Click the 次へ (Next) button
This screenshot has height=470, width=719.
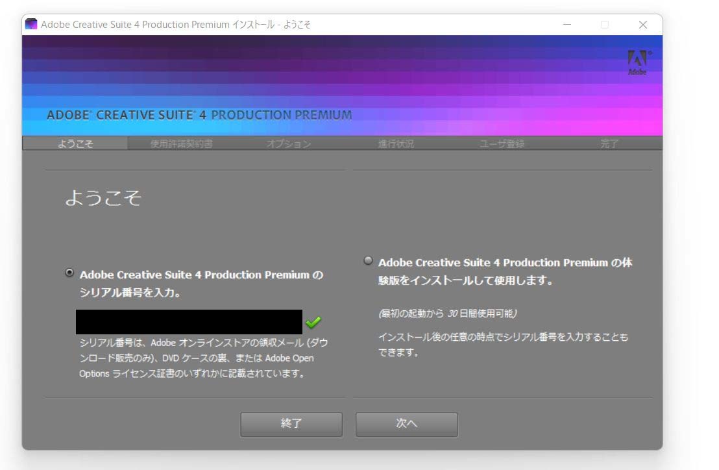point(406,424)
